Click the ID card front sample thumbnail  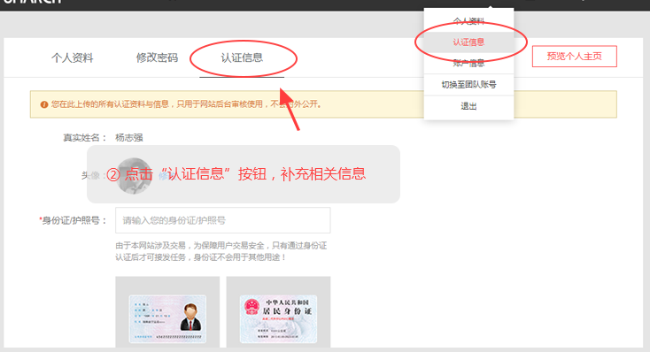tap(167, 312)
